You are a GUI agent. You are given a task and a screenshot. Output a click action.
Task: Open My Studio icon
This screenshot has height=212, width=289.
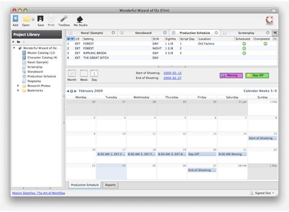coord(80,19)
